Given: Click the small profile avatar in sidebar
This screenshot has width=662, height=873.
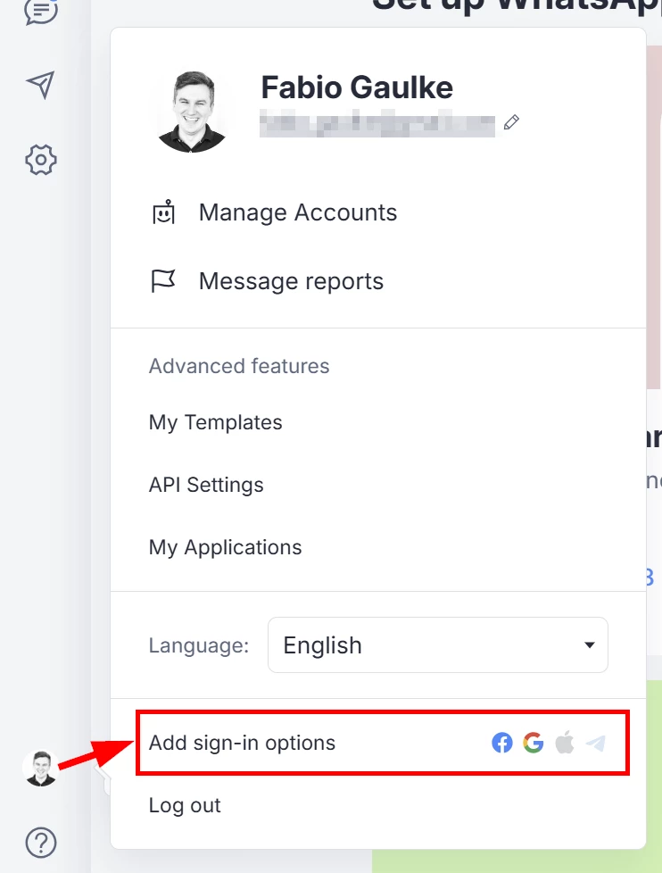Looking at the screenshot, I should (x=41, y=769).
